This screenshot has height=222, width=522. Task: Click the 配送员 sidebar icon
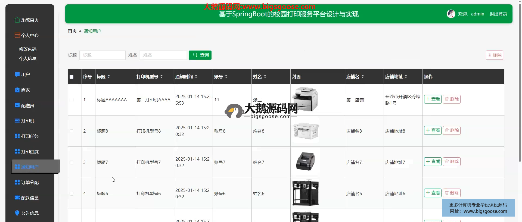[17, 105]
